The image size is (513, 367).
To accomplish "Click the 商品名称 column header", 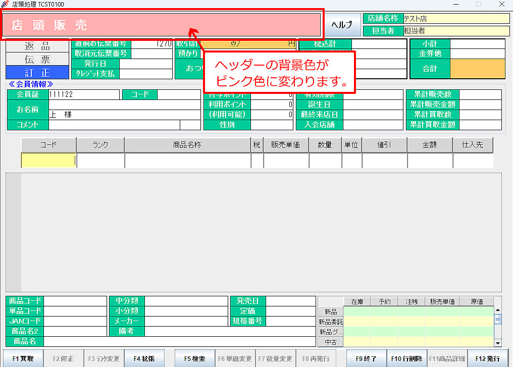I will 187,145.
